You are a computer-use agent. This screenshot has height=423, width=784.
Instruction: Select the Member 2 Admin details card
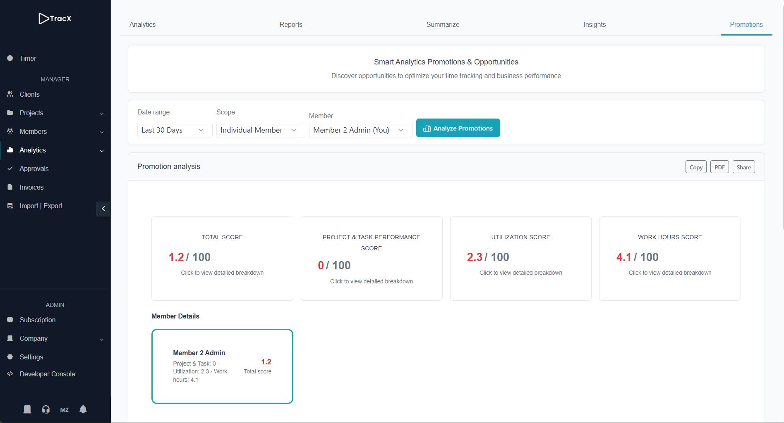[x=222, y=366]
